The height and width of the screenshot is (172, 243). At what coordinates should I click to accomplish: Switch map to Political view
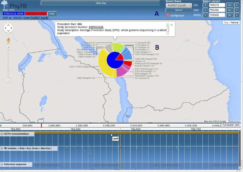[235, 23]
